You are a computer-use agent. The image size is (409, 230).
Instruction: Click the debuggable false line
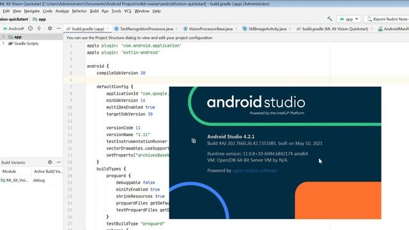(x=135, y=183)
